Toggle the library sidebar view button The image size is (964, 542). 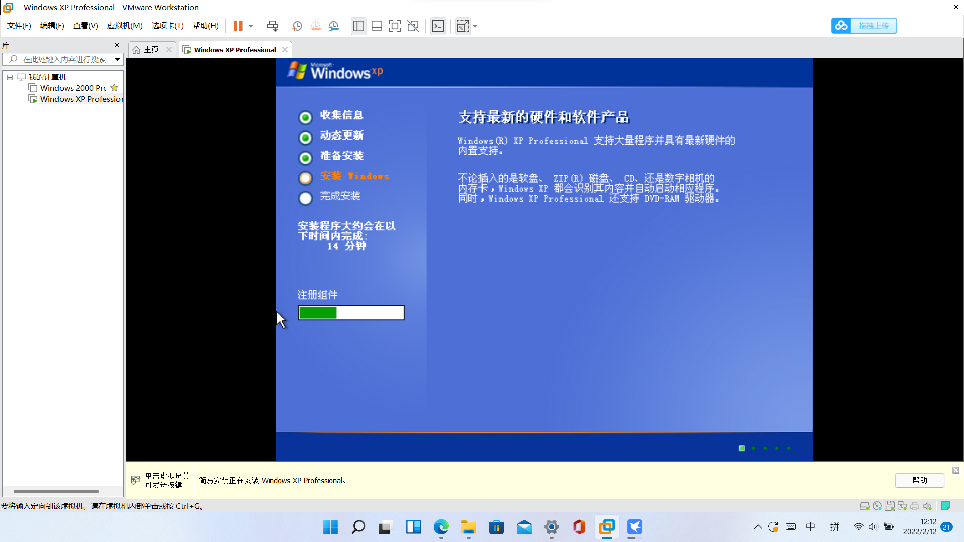(x=358, y=26)
